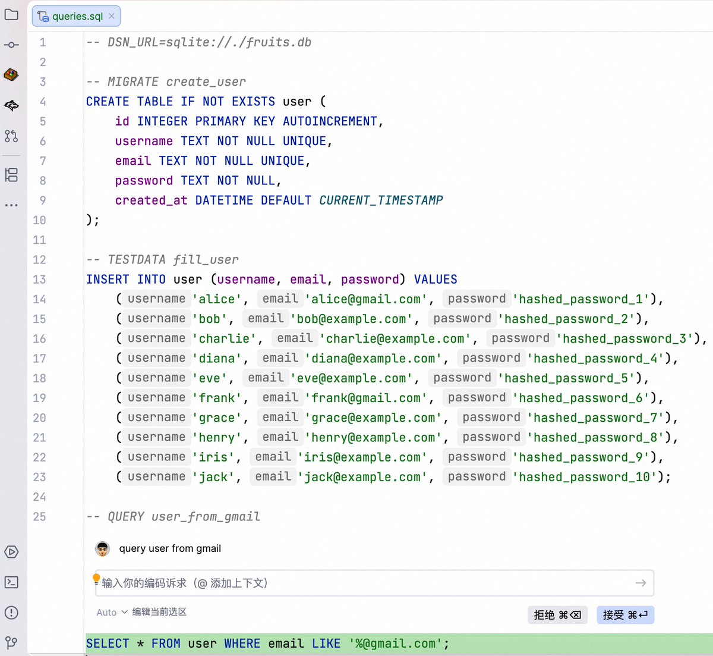Open the colorful paint-box plugin panel

pos(11,75)
